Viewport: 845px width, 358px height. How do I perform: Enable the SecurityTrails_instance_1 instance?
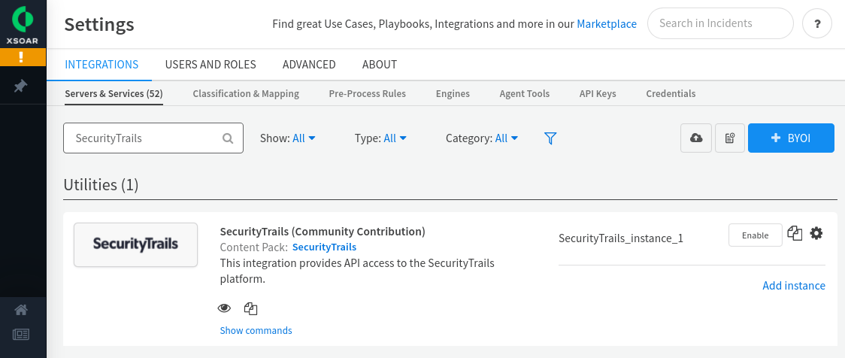(755, 235)
